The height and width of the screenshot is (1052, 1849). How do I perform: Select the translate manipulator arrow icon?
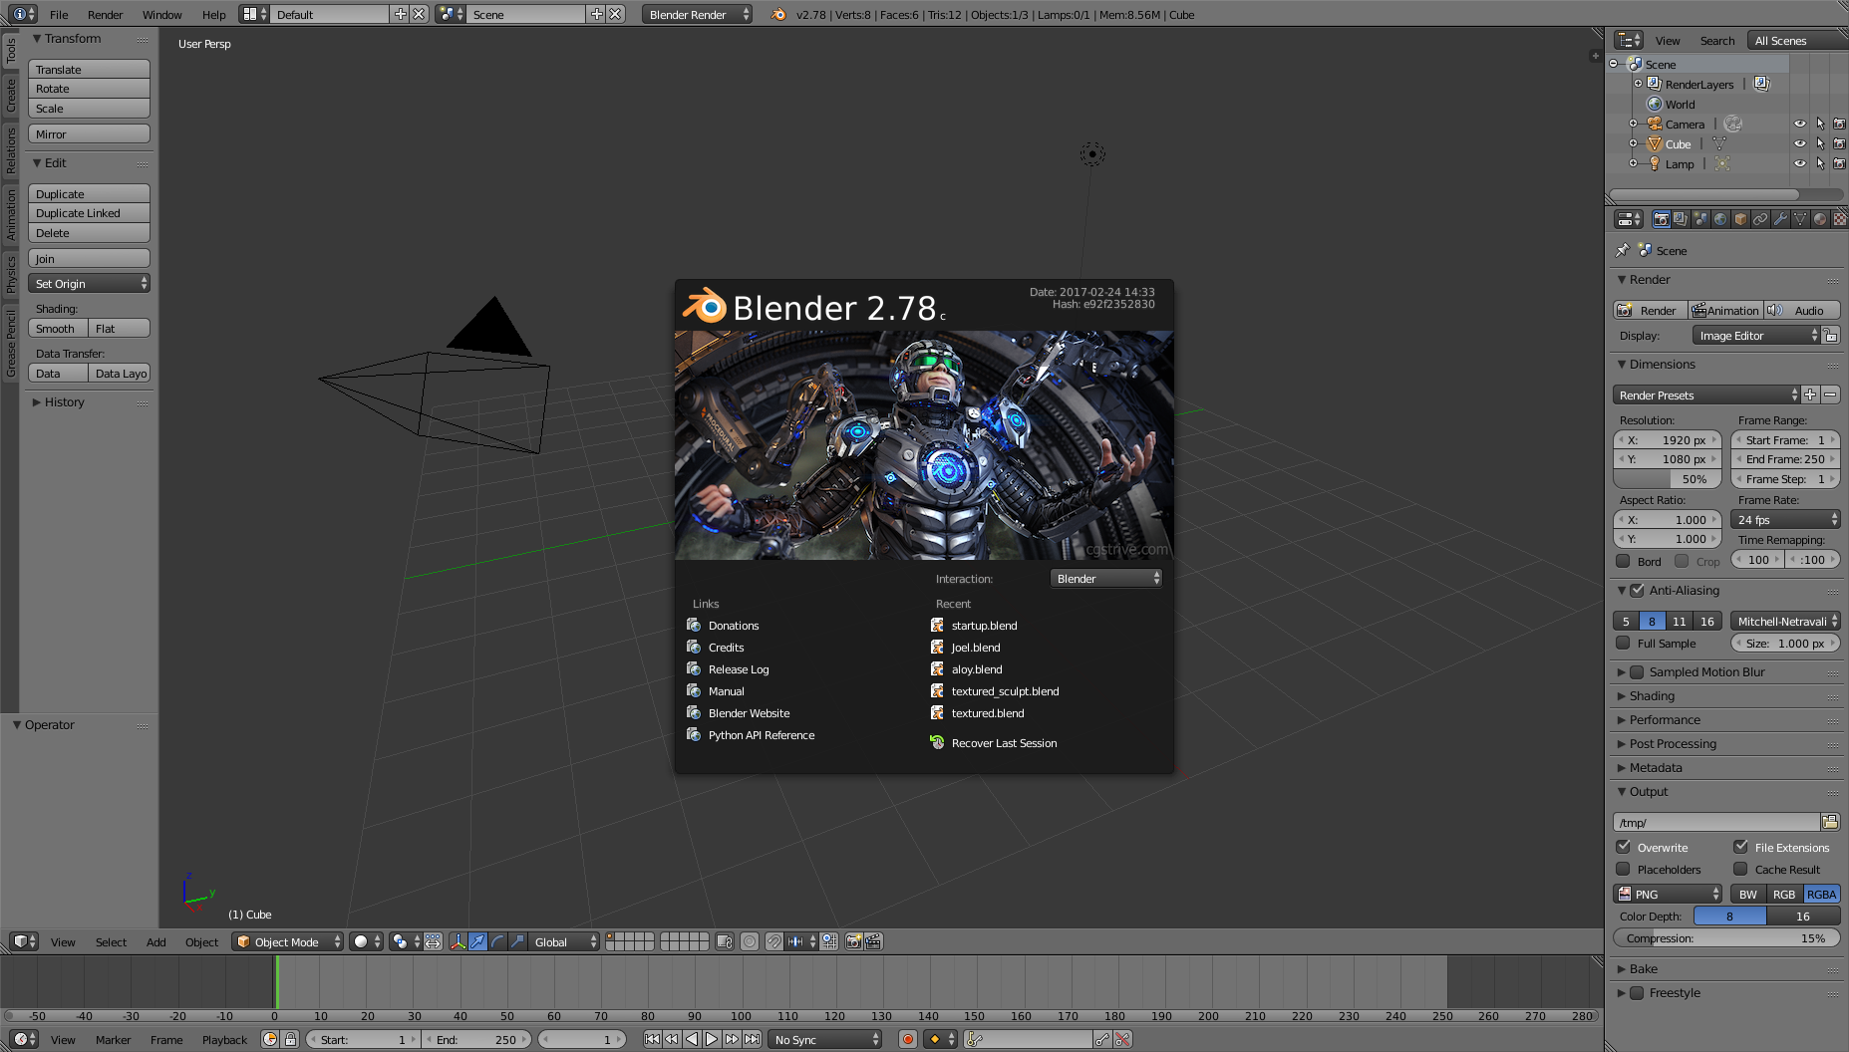[477, 941]
